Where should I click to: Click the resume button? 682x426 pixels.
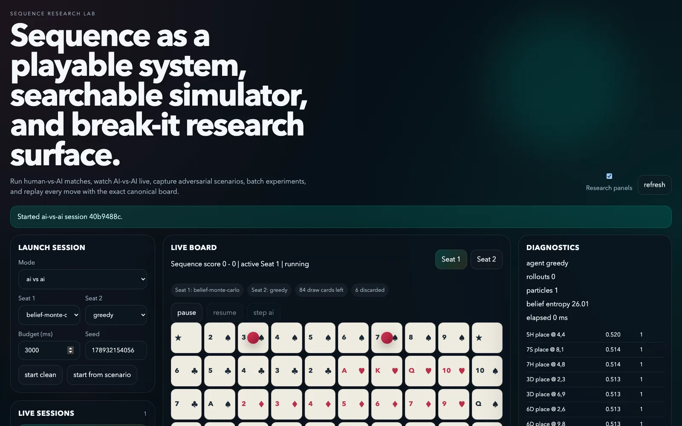coord(225,313)
